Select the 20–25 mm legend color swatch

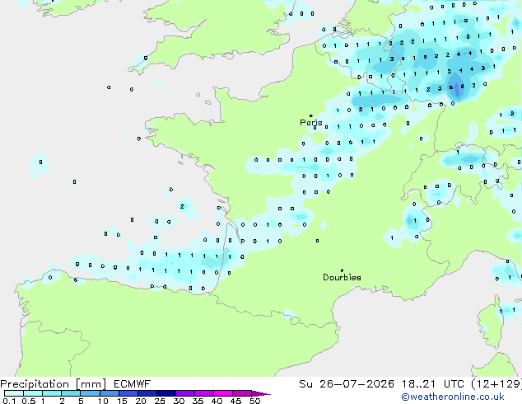coord(147,393)
